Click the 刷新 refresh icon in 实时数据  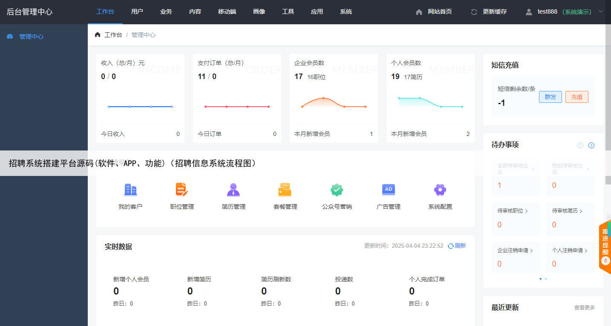pyautogui.click(x=451, y=246)
